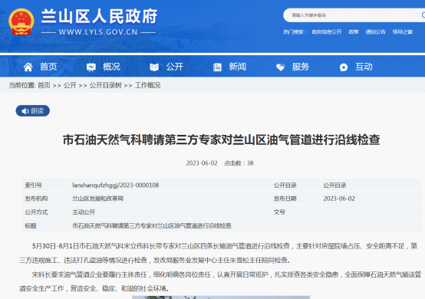Click index number lanshanqufzhggj/2023-0000108
Viewport: 425px width, 299px height.
pyautogui.click(x=116, y=186)
